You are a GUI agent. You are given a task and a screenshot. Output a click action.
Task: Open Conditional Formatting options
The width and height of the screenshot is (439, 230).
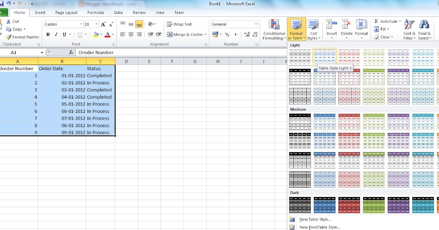point(274,29)
